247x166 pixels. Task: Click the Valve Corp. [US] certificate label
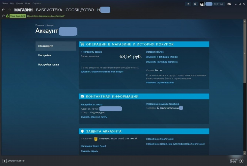[18, 16]
